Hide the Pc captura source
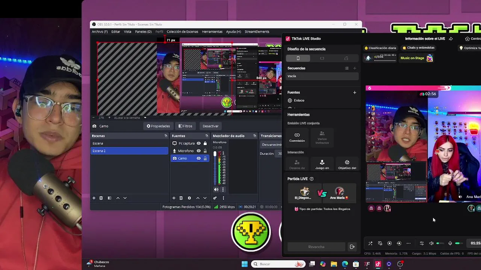The width and height of the screenshot is (481, 270). click(198, 143)
